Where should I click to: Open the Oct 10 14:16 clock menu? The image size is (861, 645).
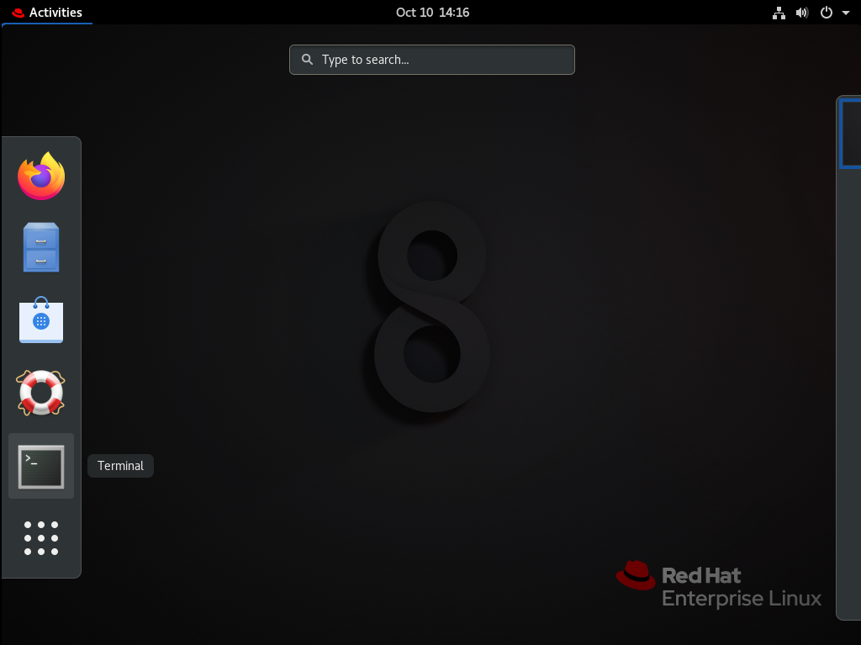pyautogui.click(x=432, y=13)
